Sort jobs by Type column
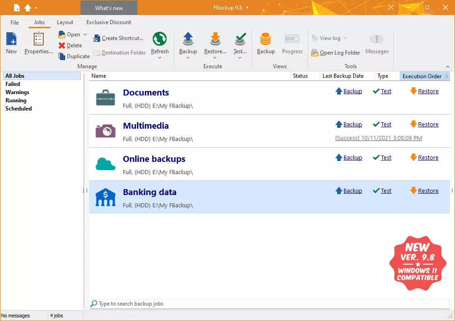Viewport: 455px width, 321px height. [x=387, y=76]
